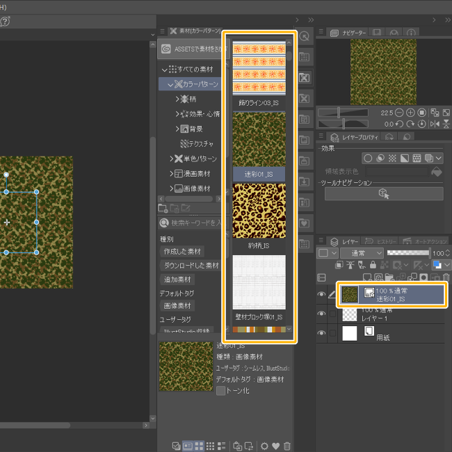Expand the 漫画素材 folder
The image size is (452, 452).
172,174
